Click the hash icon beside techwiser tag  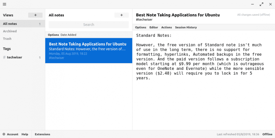pyautogui.click(x=4, y=57)
